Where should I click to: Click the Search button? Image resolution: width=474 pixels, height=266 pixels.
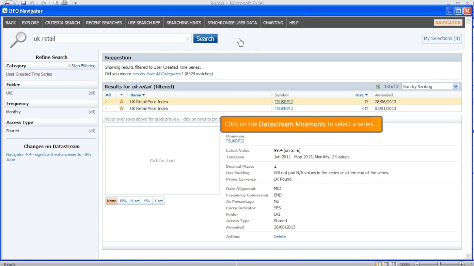tap(205, 38)
